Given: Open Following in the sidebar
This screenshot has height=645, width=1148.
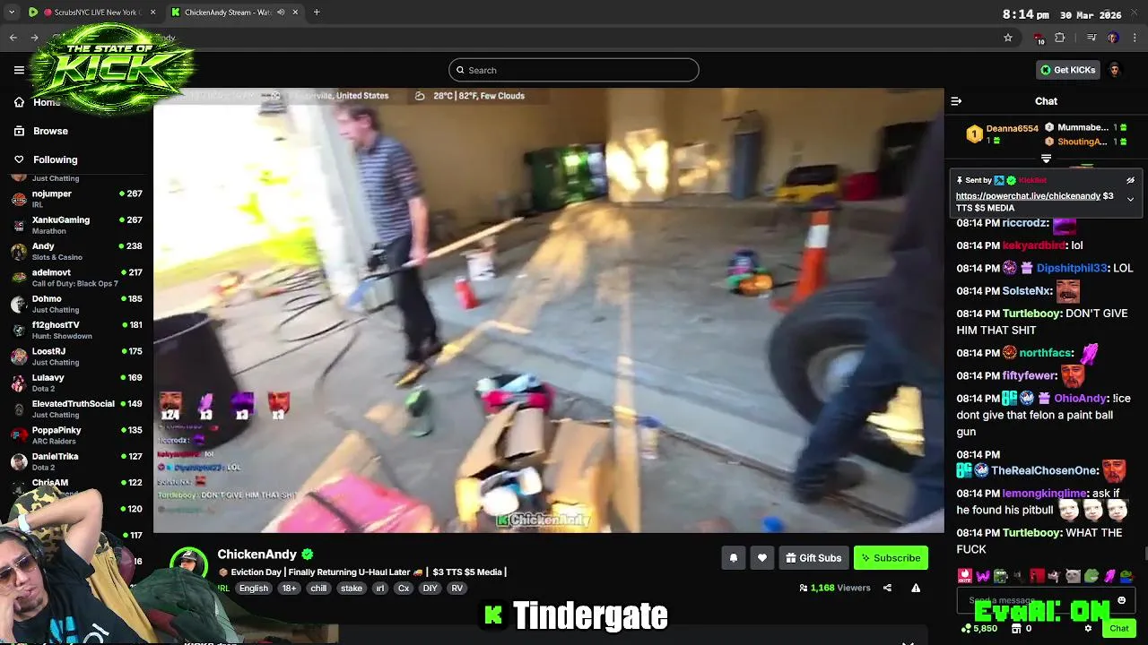Looking at the screenshot, I should pos(55,159).
